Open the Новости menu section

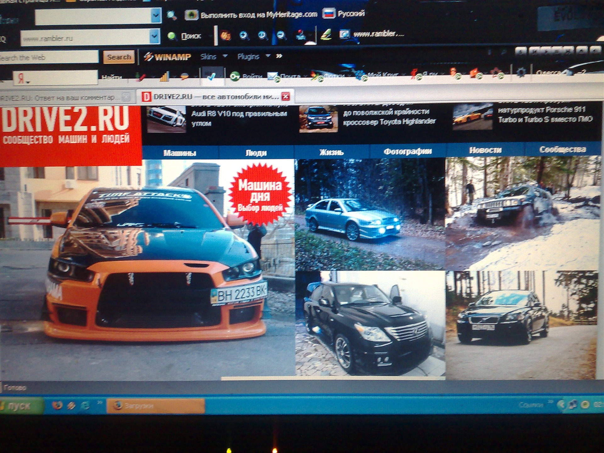pyautogui.click(x=485, y=150)
